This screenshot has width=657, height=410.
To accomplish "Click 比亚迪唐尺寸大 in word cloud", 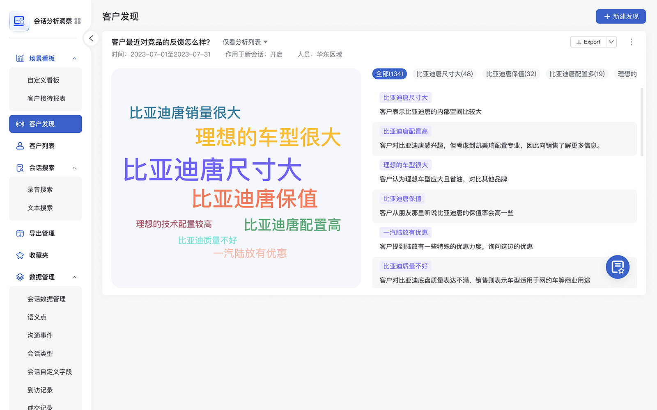I will point(213,170).
